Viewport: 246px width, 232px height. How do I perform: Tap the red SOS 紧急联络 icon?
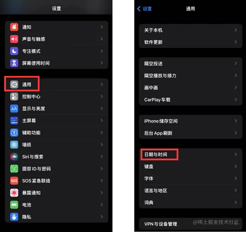pos(14,181)
